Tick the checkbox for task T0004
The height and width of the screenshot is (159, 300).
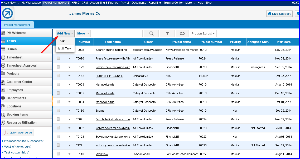(58, 102)
